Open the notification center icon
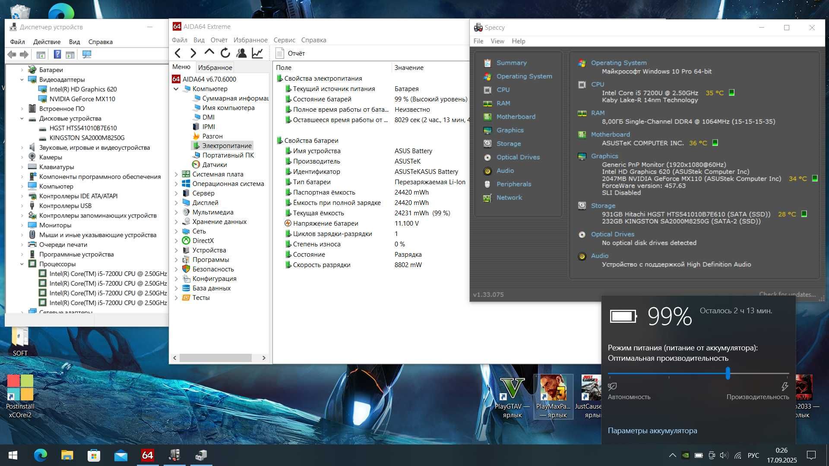Image resolution: width=829 pixels, height=466 pixels. [811, 455]
